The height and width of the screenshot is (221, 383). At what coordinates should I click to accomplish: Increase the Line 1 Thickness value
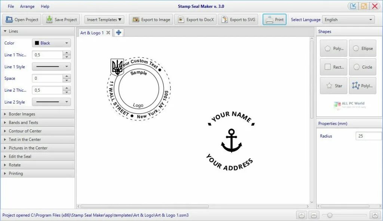click(x=67, y=53)
